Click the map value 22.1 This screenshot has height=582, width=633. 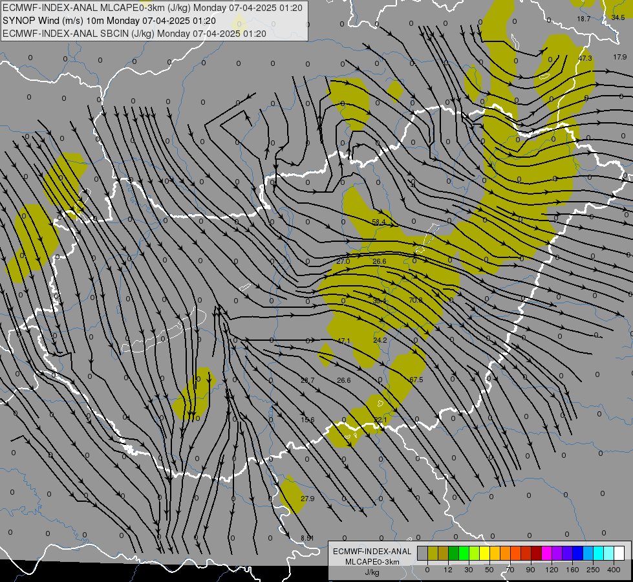pyautogui.click(x=380, y=420)
